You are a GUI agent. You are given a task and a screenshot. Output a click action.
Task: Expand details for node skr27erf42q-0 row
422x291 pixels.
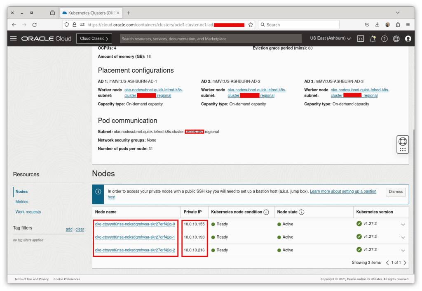(x=403, y=225)
